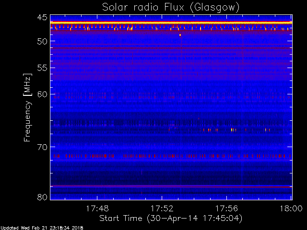
Task: Click the 70 MHz axis label
Action: 42,147
